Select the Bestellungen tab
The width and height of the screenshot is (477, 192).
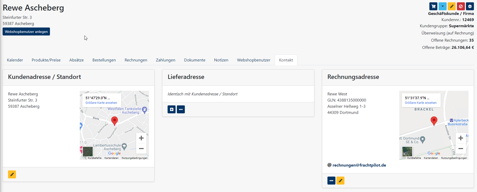tap(104, 60)
